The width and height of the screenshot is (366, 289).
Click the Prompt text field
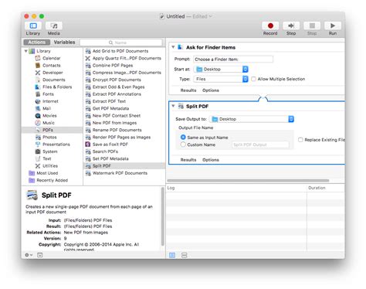point(233,59)
